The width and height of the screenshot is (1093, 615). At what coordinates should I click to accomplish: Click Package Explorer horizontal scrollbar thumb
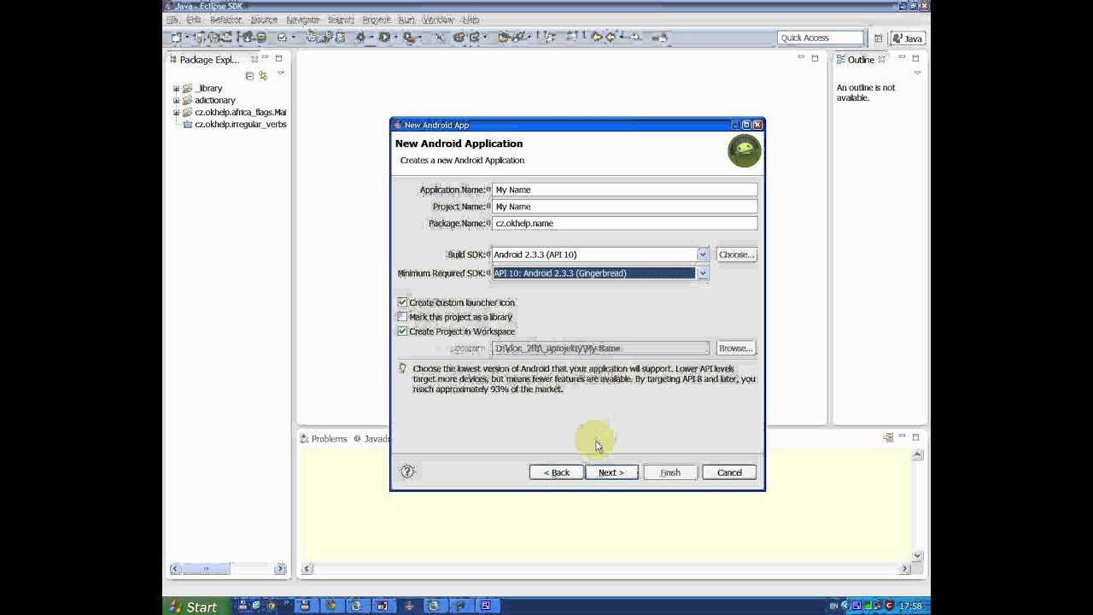click(206, 568)
